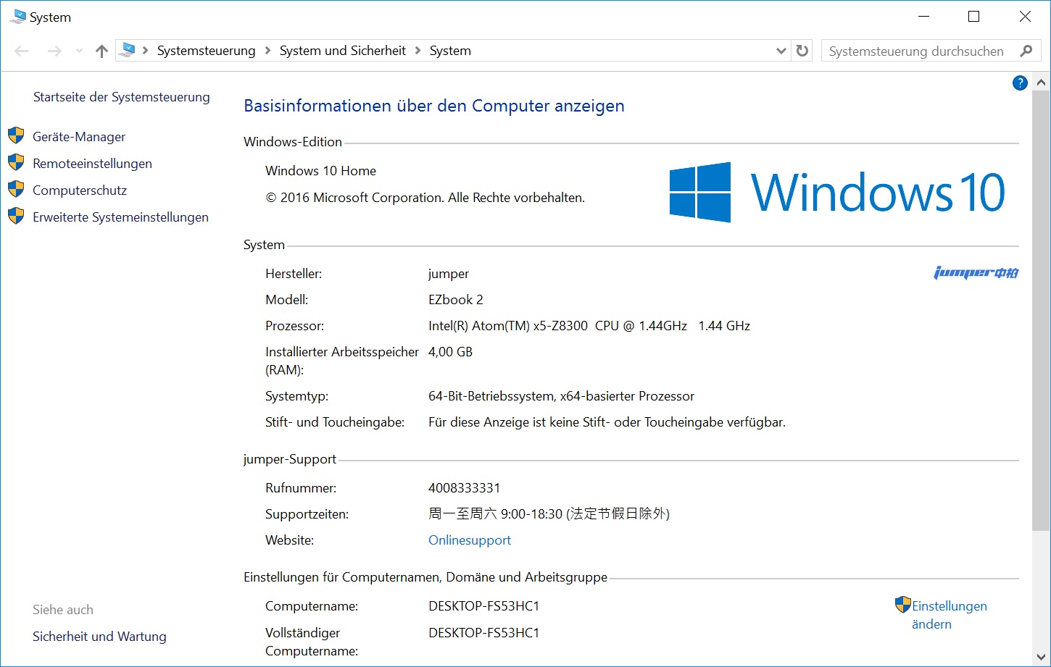This screenshot has width=1051, height=667.
Task: Open Computerschutz link
Action: 80,190
